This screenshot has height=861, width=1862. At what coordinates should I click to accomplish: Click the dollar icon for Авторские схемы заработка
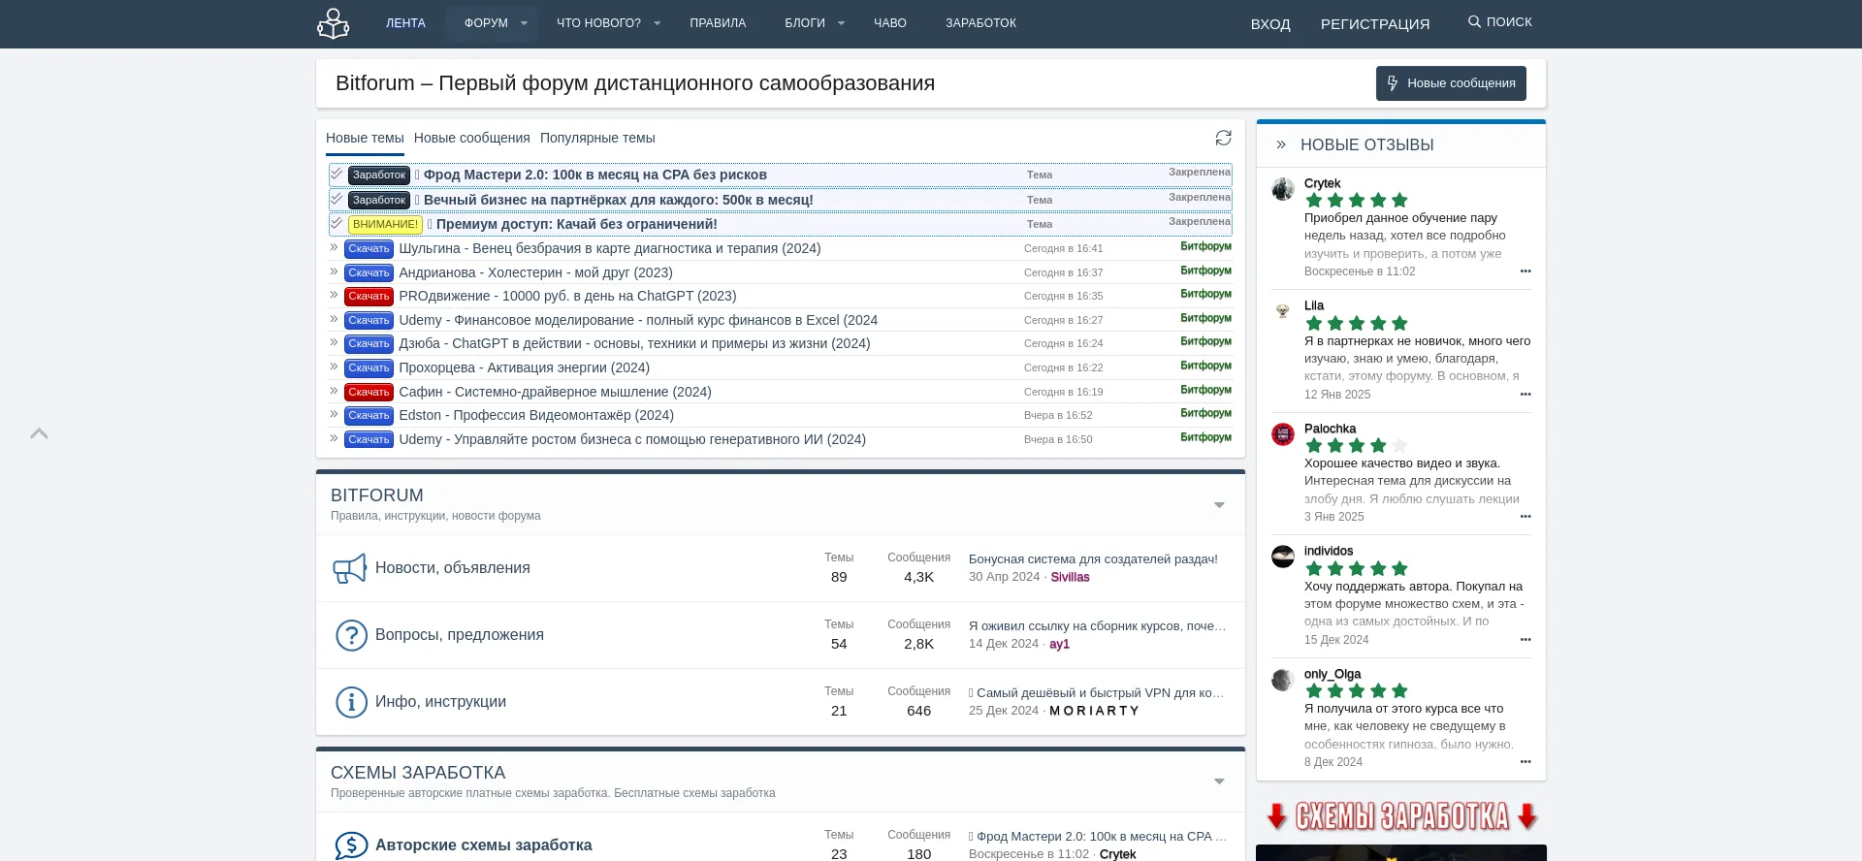(x=351, y=845)
